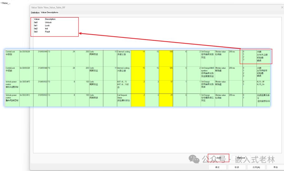Click the Unlock description entry
This screenshot has height=171, width=284.
click(48, 22)
